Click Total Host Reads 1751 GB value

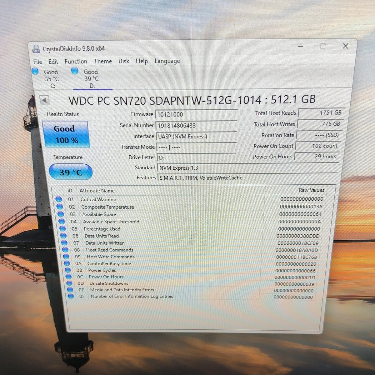pos(321,113)
